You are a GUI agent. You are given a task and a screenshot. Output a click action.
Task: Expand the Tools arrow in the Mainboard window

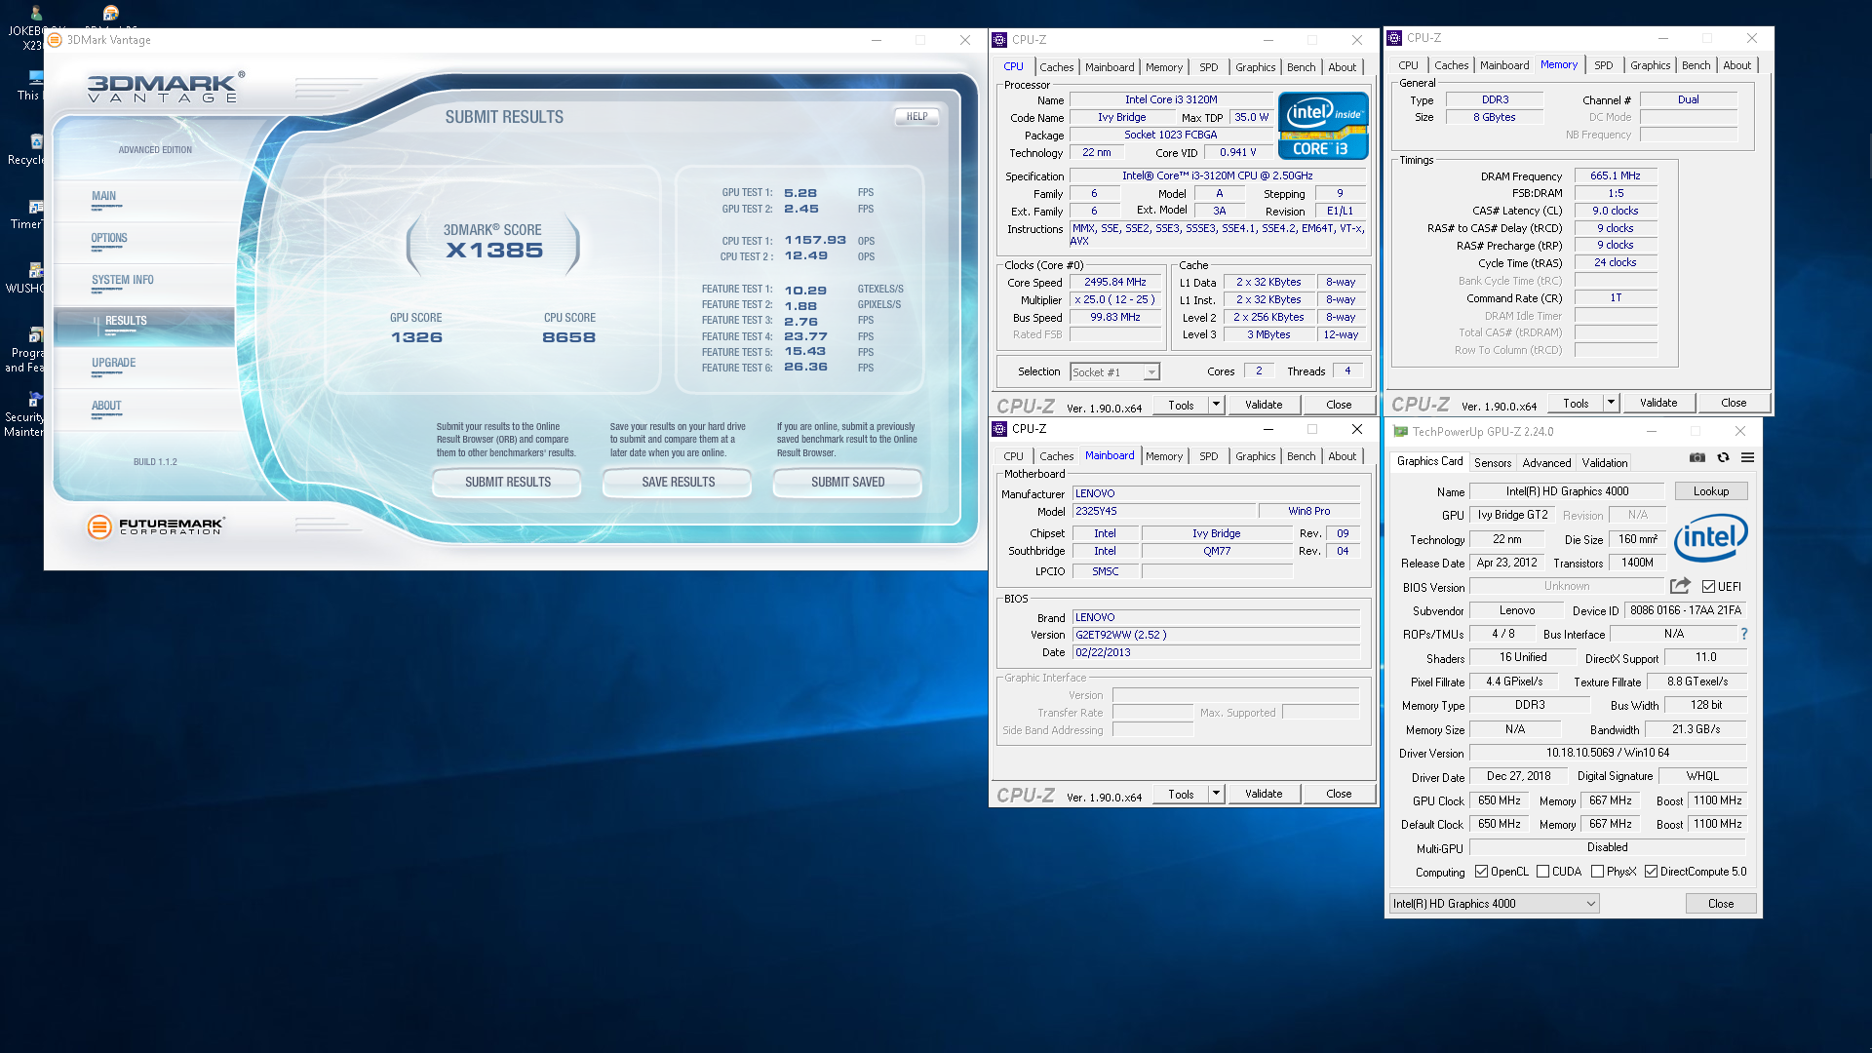click(1216, 794)
